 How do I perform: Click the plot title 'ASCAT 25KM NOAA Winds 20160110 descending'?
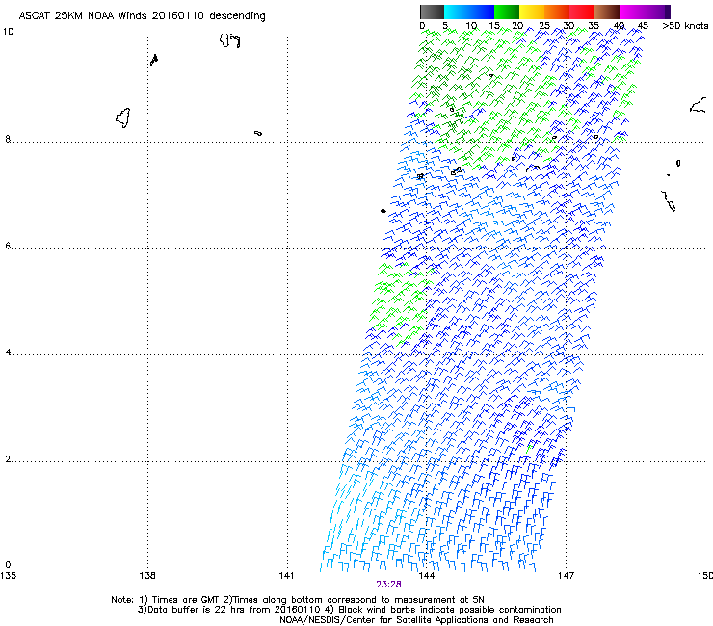pyautogui.click(x=143, y=15)
